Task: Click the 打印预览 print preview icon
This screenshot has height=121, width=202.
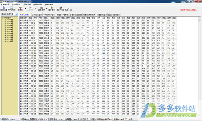Action: pos(61,9)
